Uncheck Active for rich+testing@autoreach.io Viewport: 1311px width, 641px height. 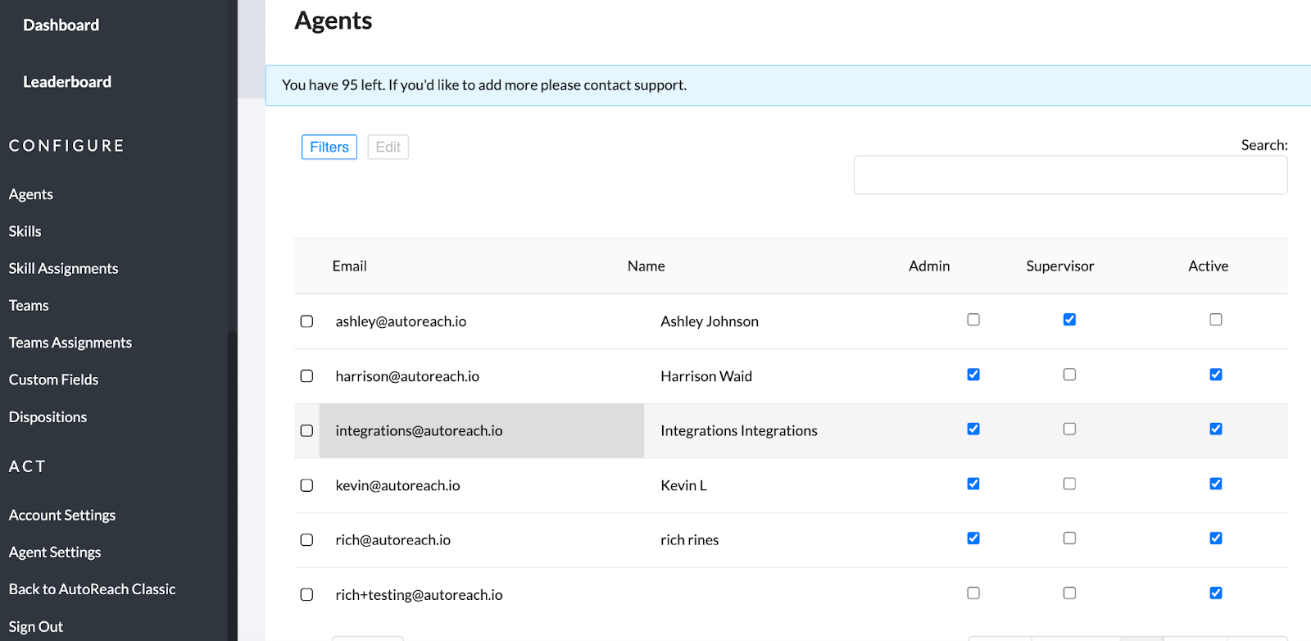(1216, 593)
